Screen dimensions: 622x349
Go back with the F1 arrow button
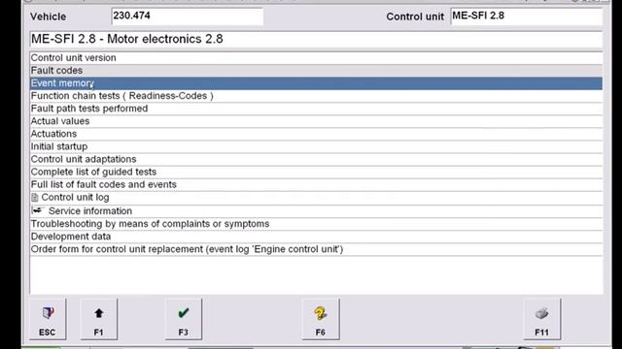click(99, 319)
